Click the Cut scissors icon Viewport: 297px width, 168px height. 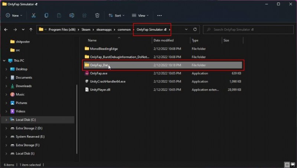[33, 16]
